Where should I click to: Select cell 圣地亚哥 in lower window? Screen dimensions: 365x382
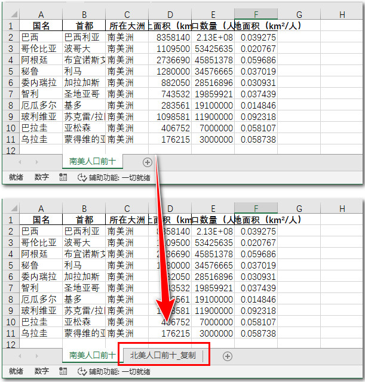pyautogui.click(x=84, y=288)
